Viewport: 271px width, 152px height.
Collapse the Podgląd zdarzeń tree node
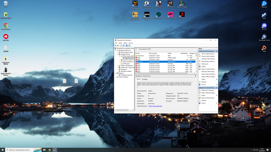(x=117, y=54)
